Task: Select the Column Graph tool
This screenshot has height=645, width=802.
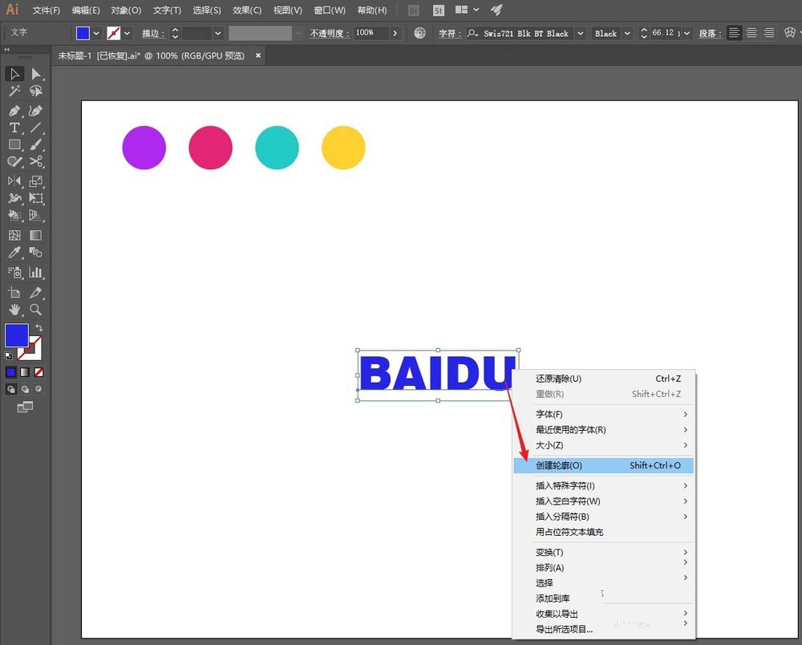Action: pos(36,272)
